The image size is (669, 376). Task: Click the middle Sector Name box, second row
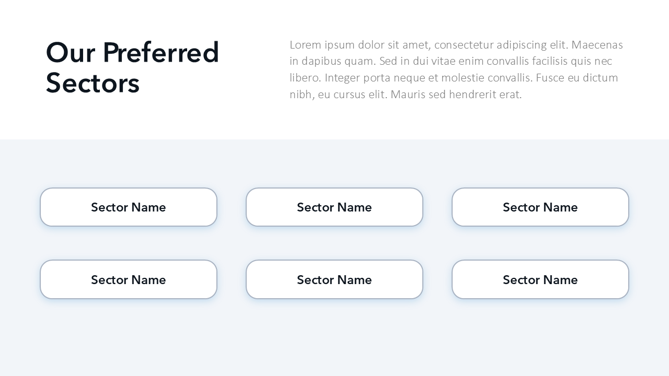[334, 279]
